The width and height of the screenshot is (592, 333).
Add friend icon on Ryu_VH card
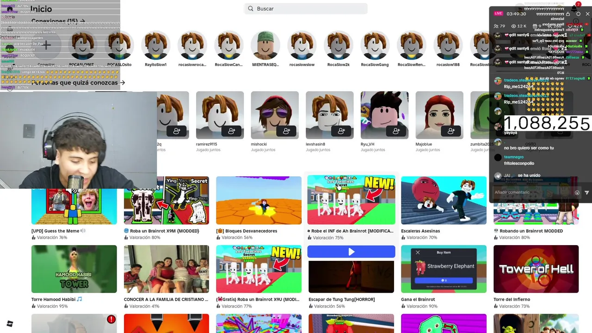coord(396,131)
